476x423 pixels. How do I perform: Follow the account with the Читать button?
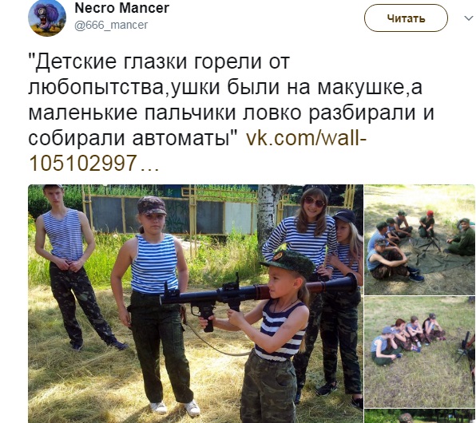pyautogui.click(x=406, y=18)
